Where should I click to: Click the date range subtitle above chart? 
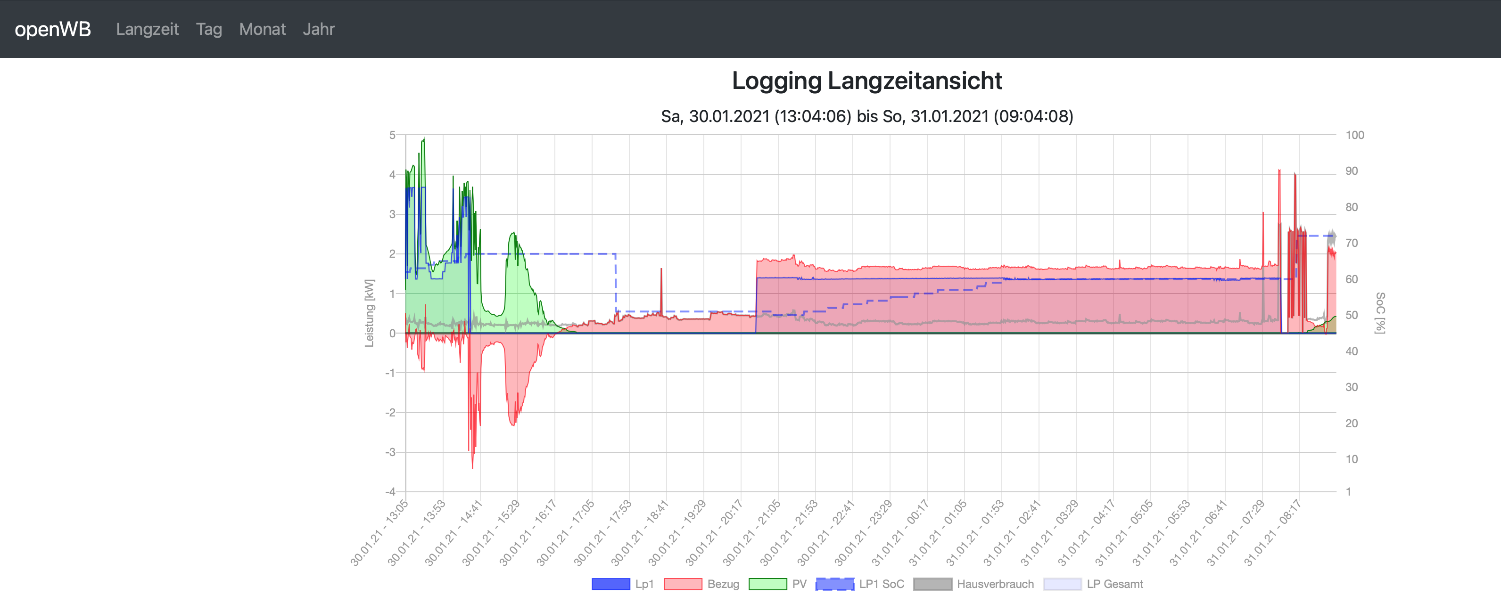pyautogui.click(x=866, y=116)
